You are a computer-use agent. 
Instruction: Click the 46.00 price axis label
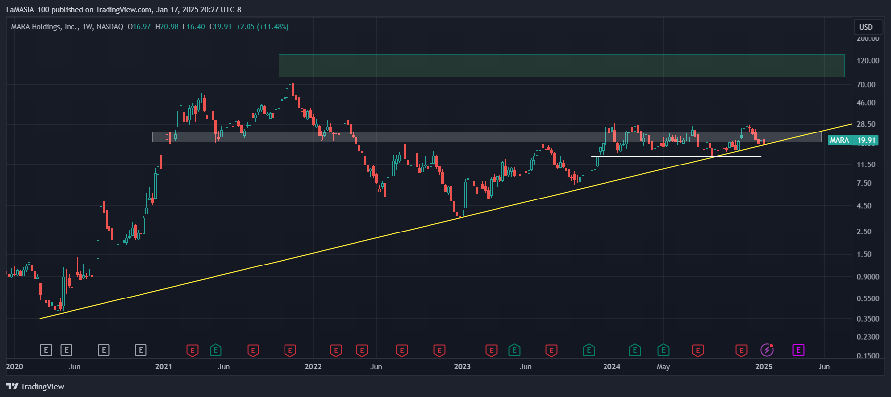(866, 103)
